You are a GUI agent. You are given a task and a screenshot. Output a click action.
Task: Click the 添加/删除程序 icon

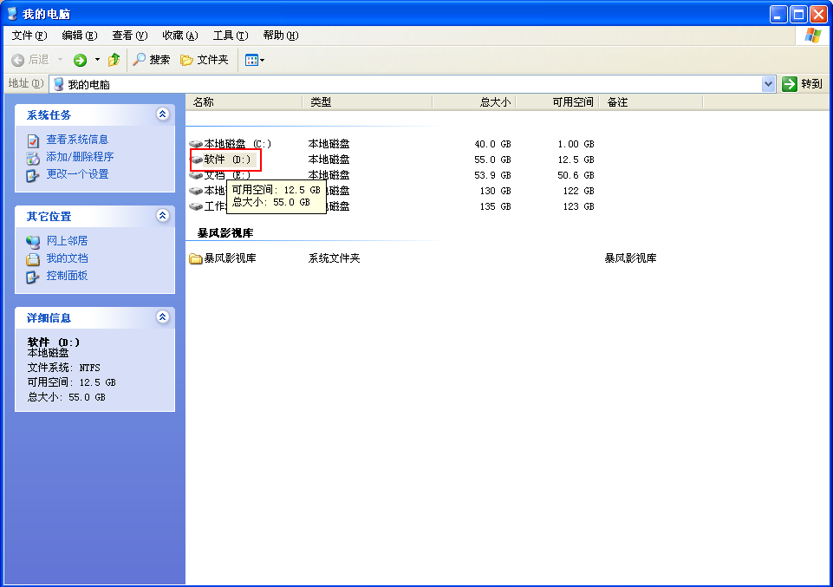pyautogui.click(x=33, y=158)
